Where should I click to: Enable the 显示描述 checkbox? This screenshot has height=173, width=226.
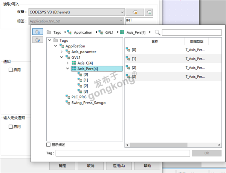coord(48,145)
